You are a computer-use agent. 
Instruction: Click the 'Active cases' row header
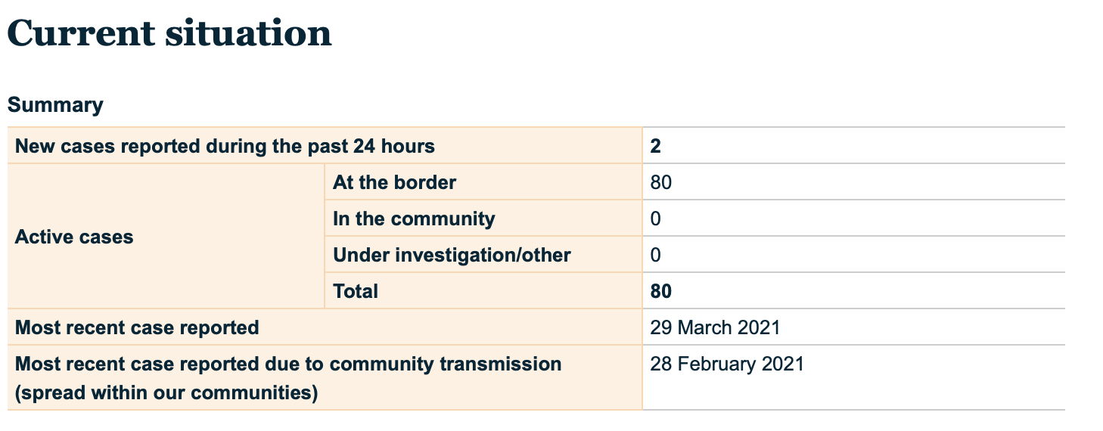74,237
